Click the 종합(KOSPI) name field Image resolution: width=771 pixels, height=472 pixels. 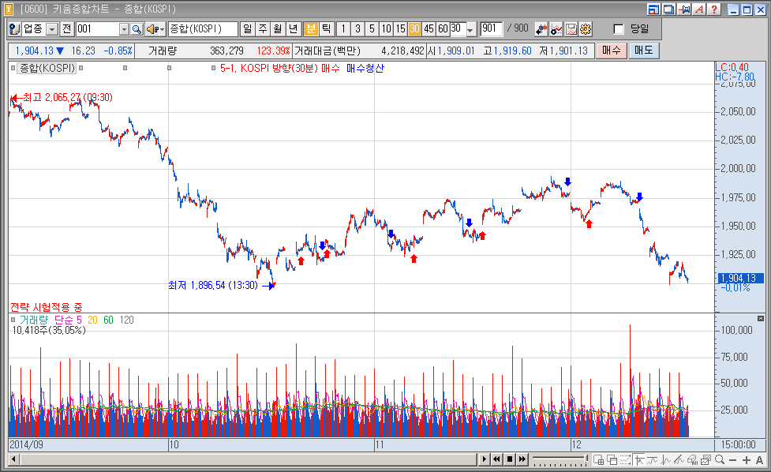coord(203,29)
